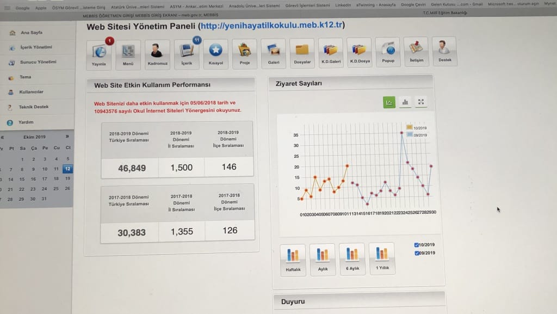
Task: Select the Proje icon
Action: click(244, 53)
